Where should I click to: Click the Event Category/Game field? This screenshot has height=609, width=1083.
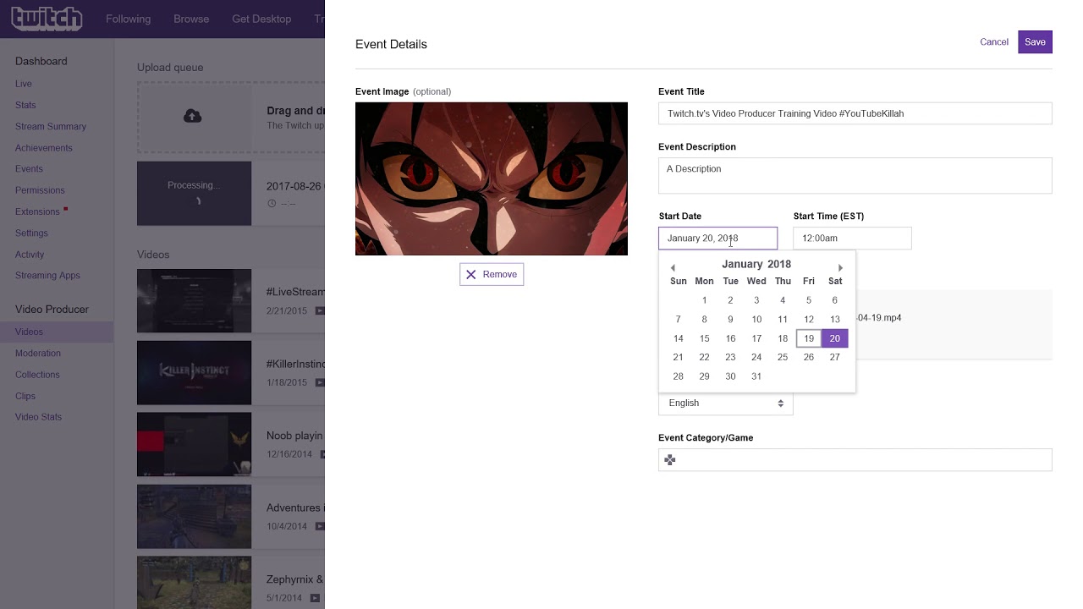855,460
